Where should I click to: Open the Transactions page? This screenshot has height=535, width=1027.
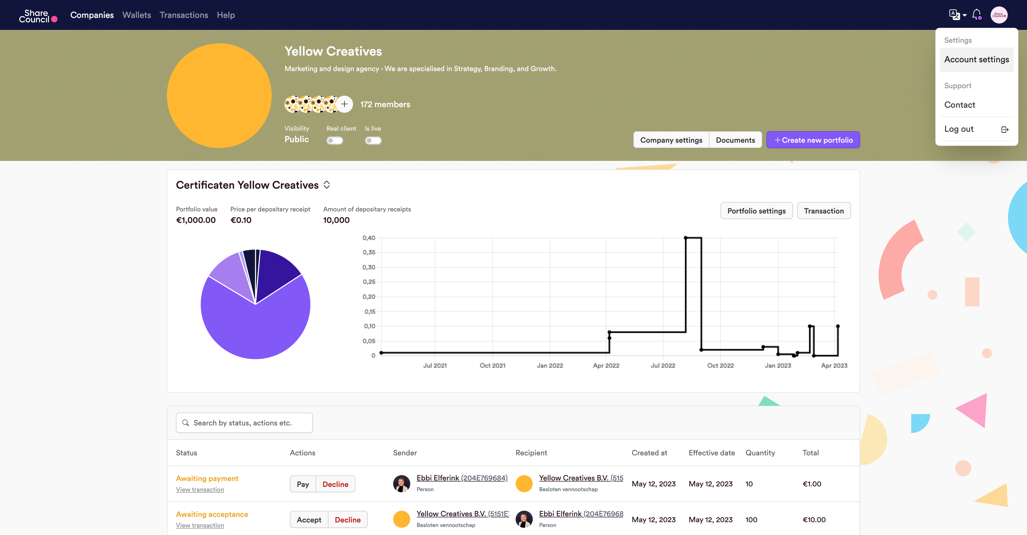point(184,15)
